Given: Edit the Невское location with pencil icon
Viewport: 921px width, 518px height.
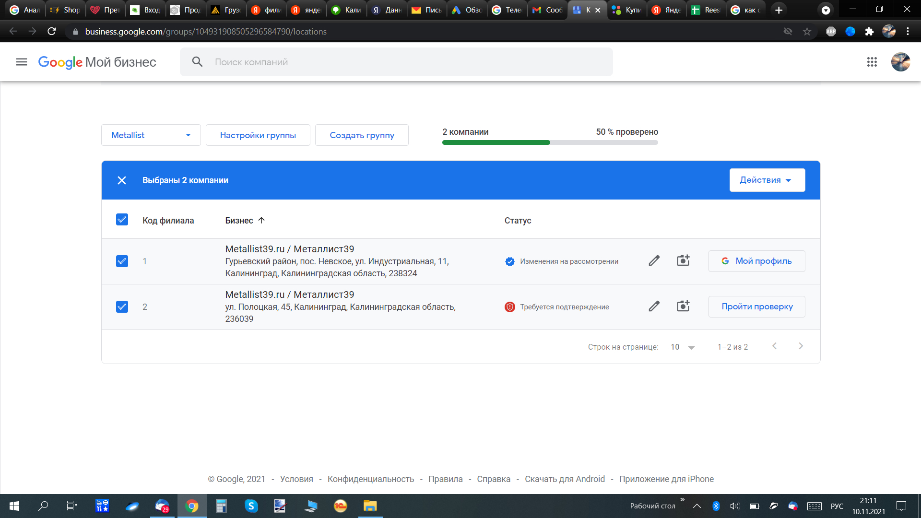Looking at the screenshot, I should click(x=654, y=261).
